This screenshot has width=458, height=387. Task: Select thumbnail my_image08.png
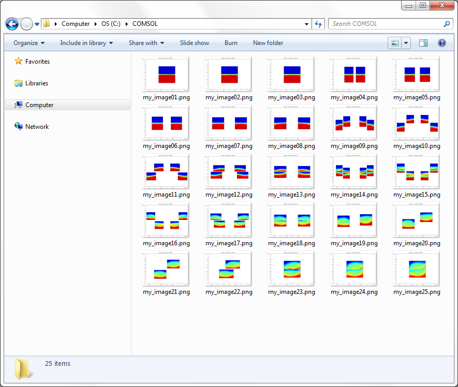(x=291, y=123)
